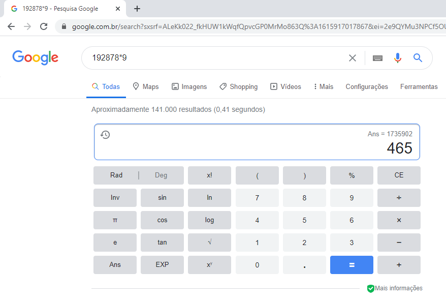The image size is (446, 301).
Task: Click the open parenthesis key
Action: (x=257, y=175)
